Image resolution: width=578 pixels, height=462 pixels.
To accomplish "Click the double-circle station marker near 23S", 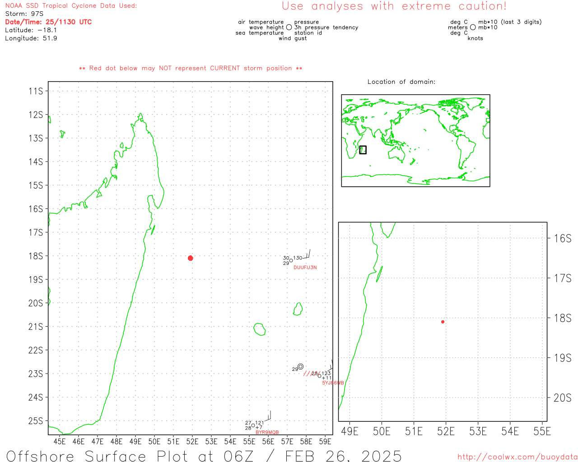I will tap(300, 366).
